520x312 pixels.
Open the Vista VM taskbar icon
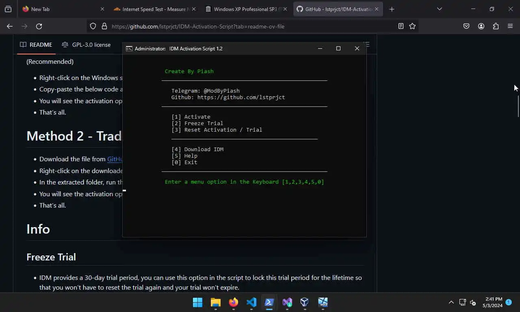323,302
